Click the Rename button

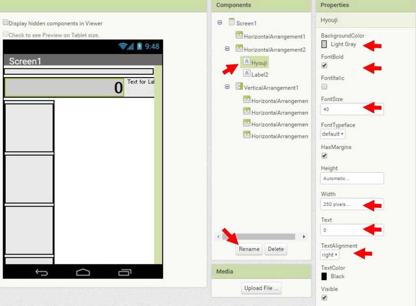[x=249, y=249]
